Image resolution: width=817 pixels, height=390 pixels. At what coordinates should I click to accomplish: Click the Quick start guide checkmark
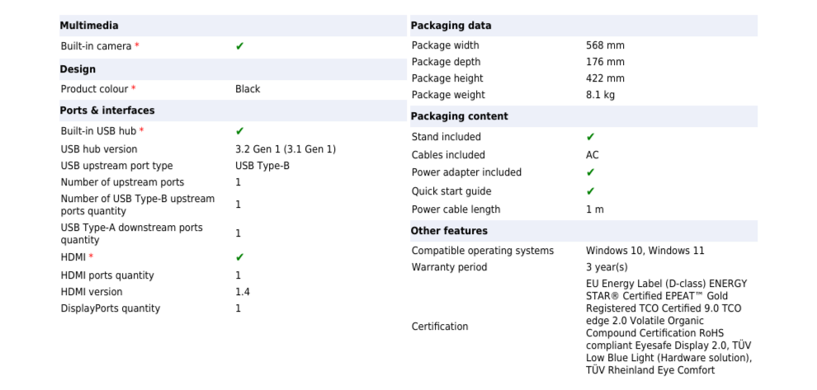590,191
